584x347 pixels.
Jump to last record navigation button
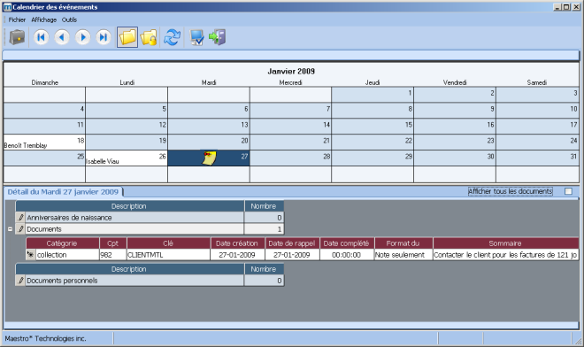[x=104, y=37]
